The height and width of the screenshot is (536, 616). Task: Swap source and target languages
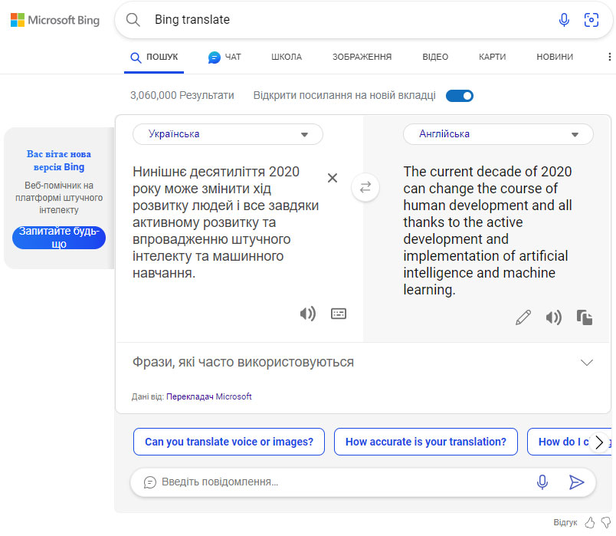pyautogui.click(x=365, y=187)
